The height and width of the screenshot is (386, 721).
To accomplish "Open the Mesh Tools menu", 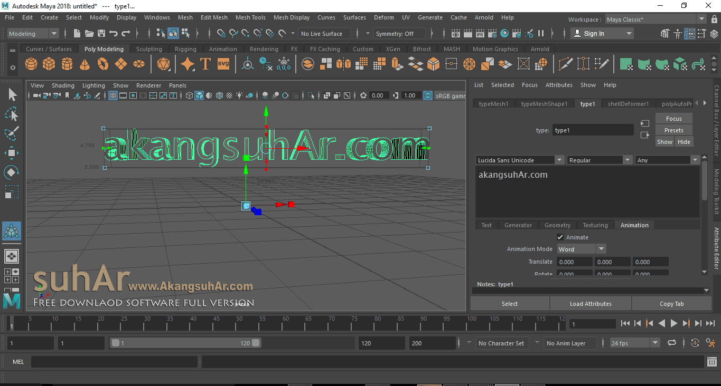I will click(250, 17).
